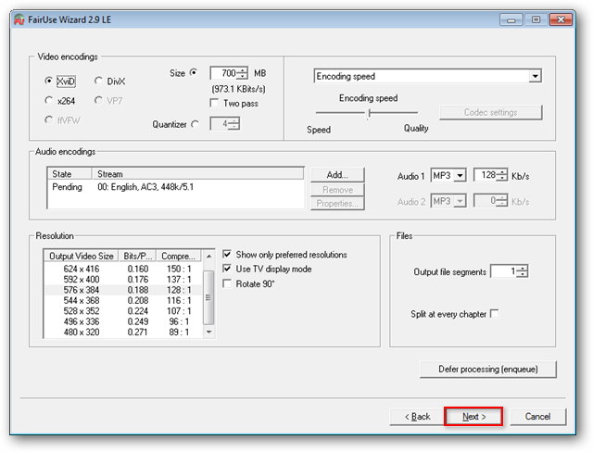Click the State column header
Viewport: 593px width, 452px height.
coord(69,174)
